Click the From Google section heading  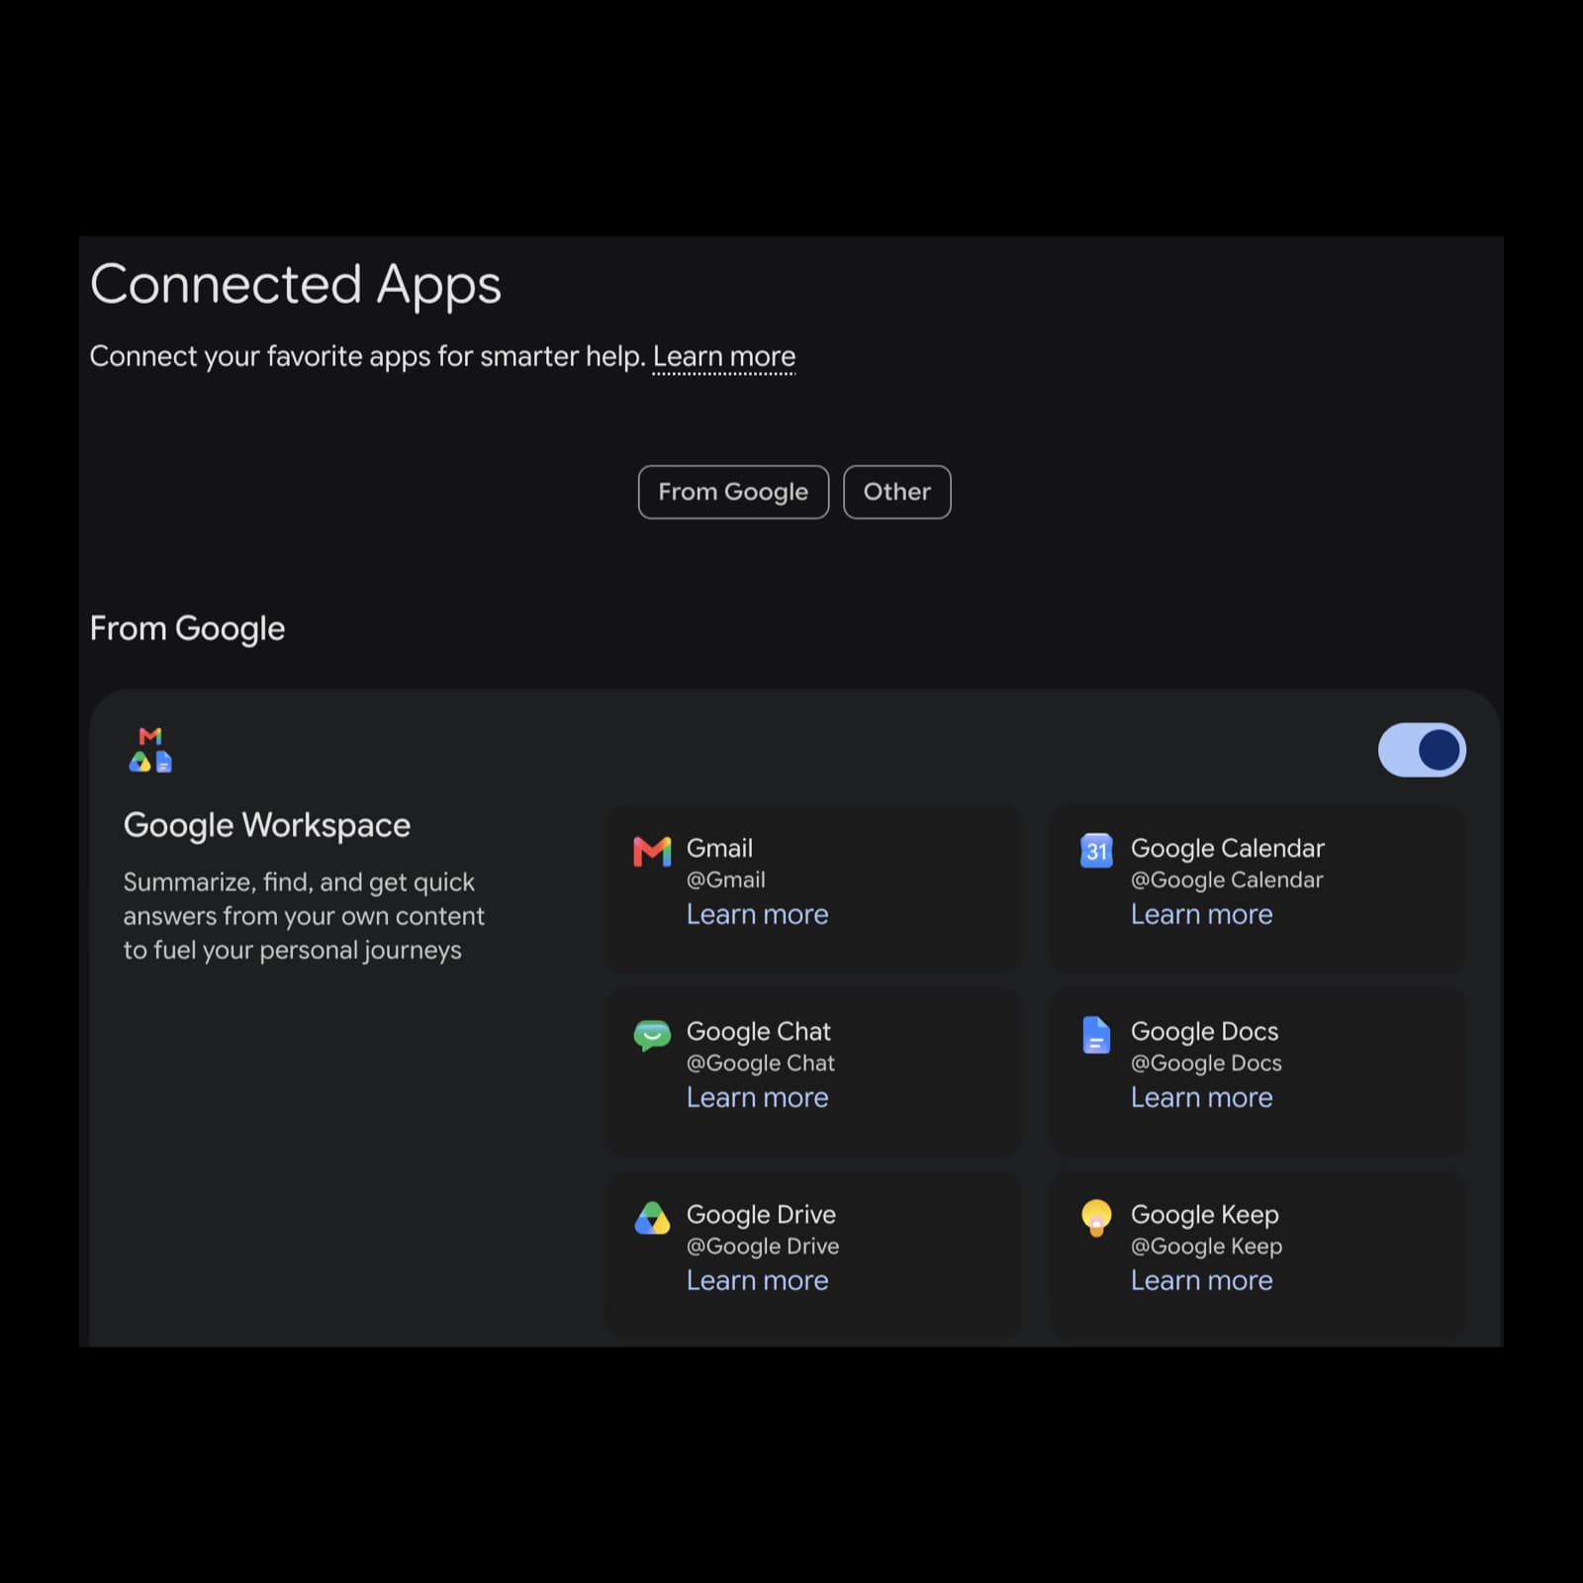pos(188,628)
